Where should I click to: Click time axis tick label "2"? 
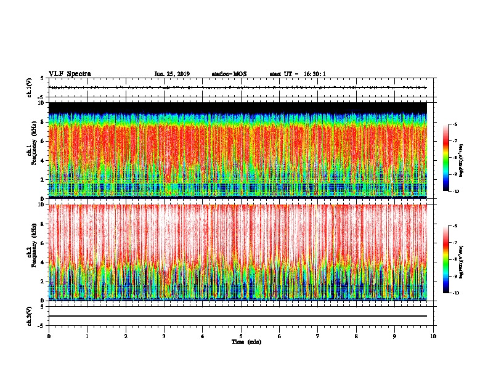coord(126,336)
